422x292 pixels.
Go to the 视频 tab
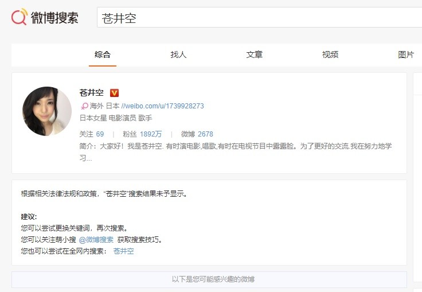(330, 54)
